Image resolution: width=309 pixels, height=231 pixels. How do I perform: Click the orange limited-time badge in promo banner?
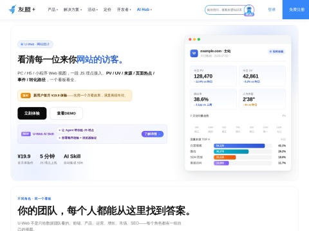click(x=26, y=96)
